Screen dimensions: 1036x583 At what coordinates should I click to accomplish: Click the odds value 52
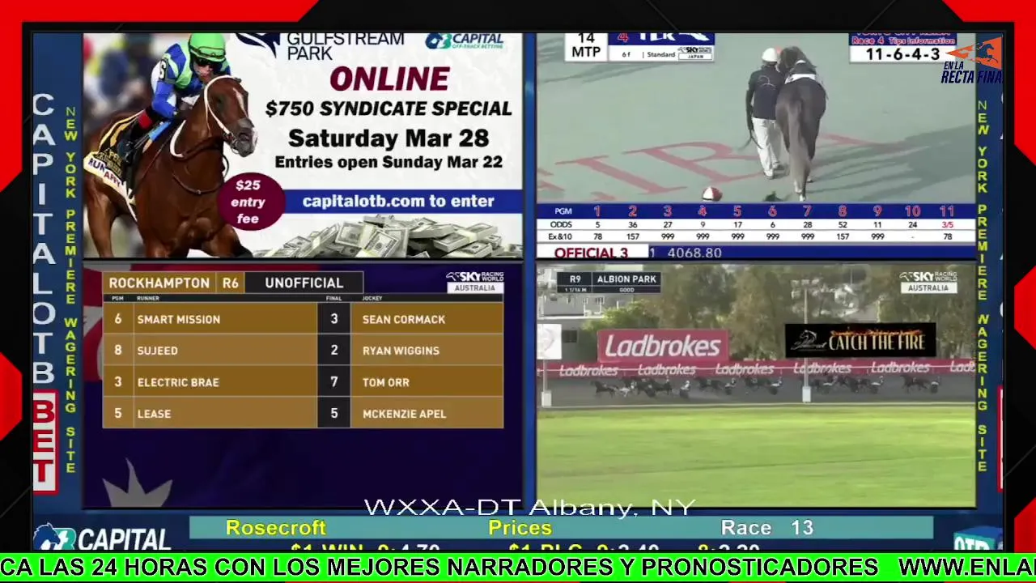(x=843, y=225)
